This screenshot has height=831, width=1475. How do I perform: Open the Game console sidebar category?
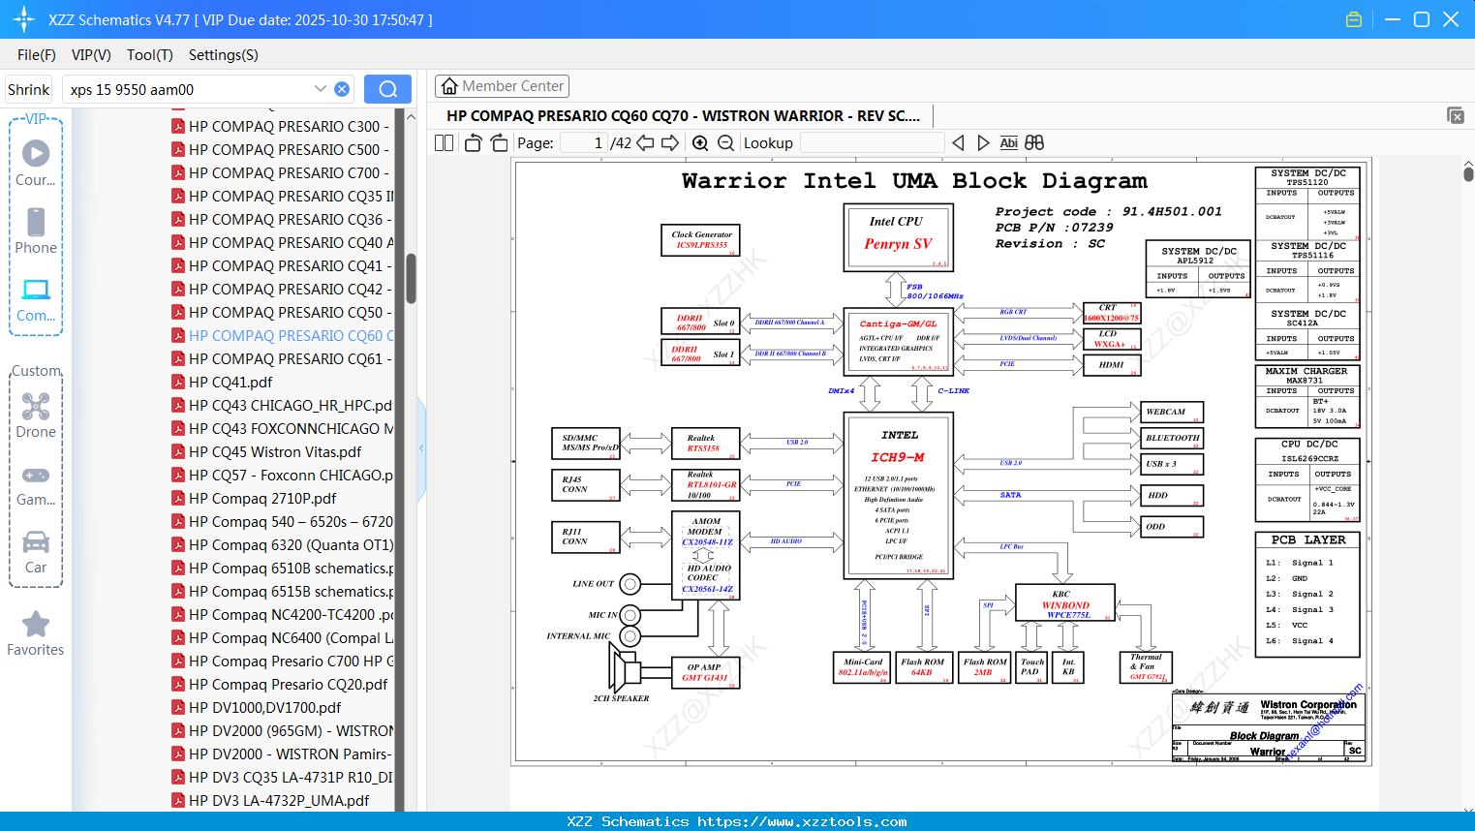[36, 484]
